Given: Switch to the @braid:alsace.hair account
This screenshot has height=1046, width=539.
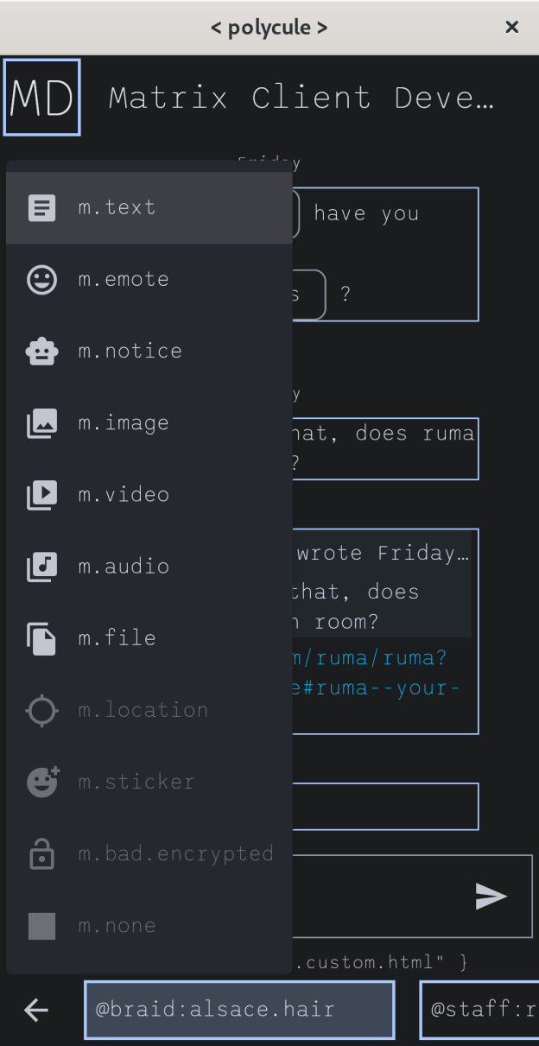Looking at the screenshot, I should [x=239, y=1010].
